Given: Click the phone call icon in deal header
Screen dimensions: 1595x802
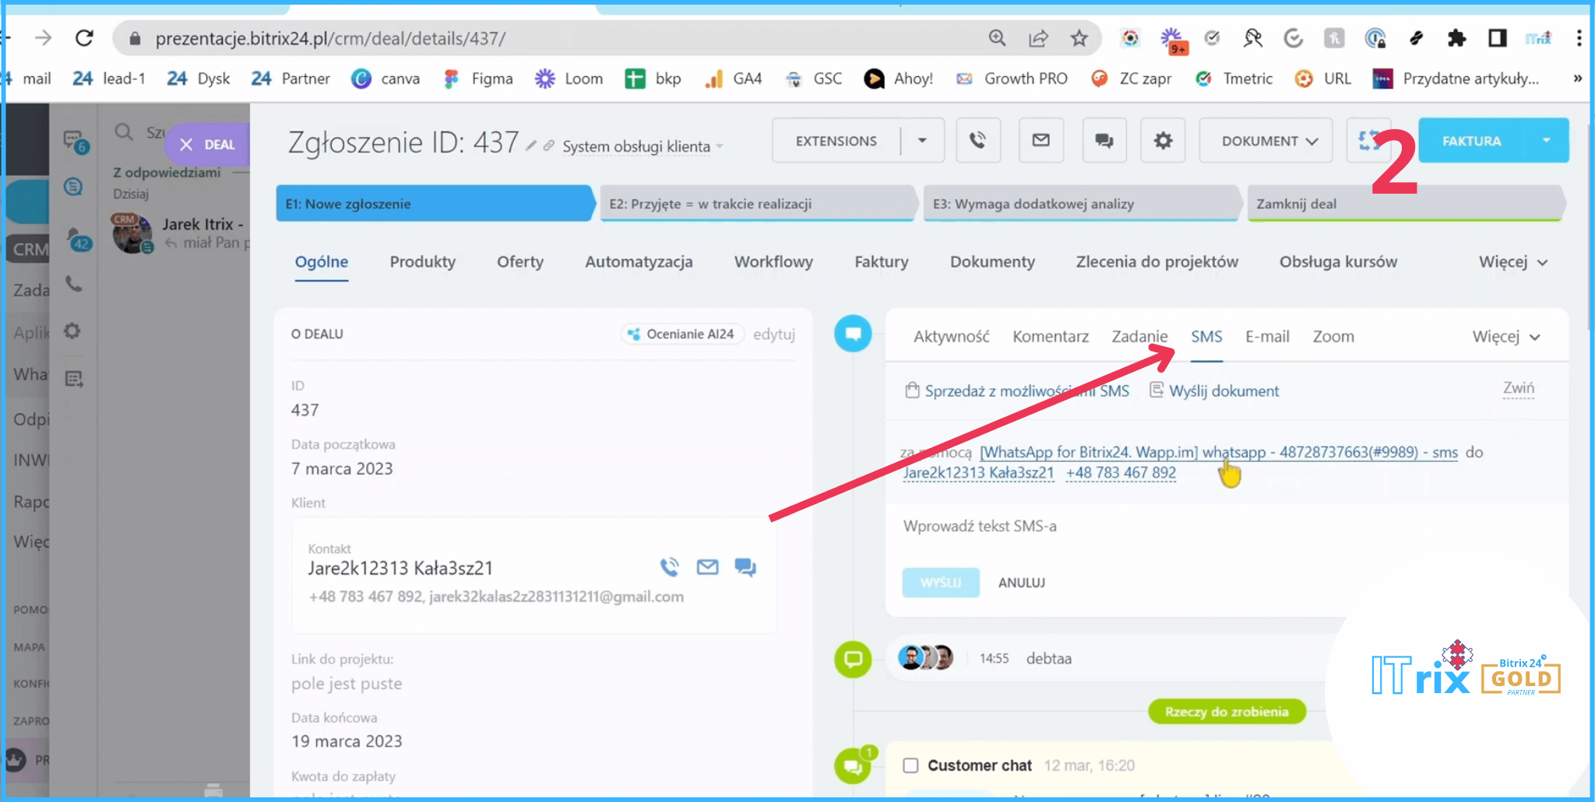Looking at the screenshot, I should point(977,141).
